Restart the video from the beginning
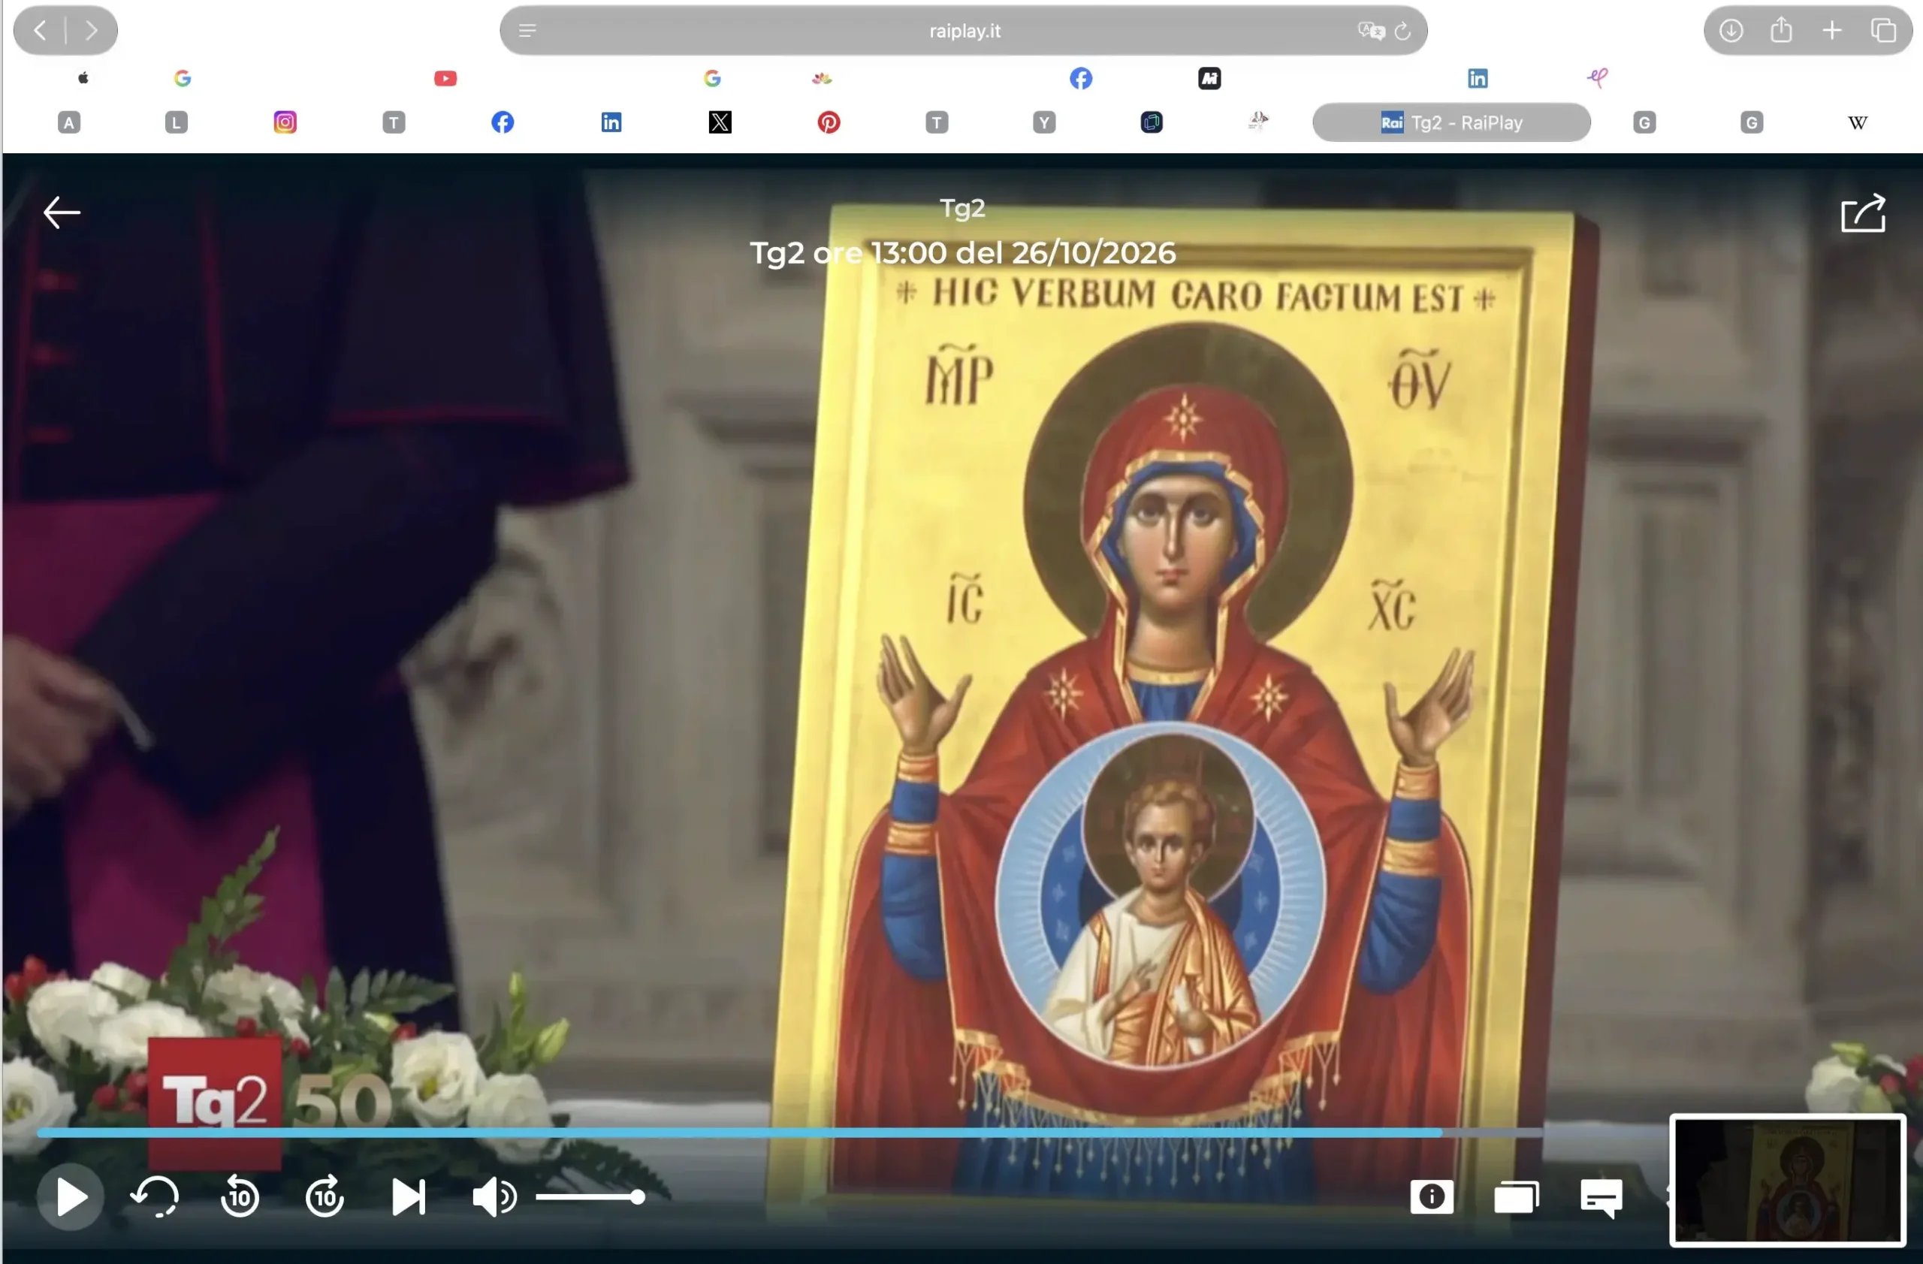This screenshot has width=1923, height=1264. (155, 1197)
